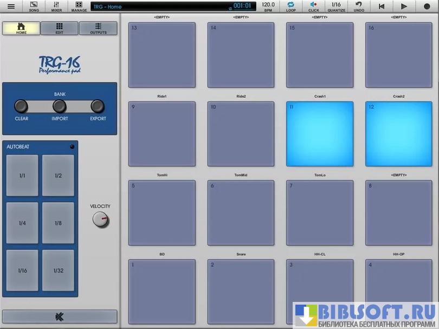Open the 120.0 BPM tempo setting
The width and height of the screenshot is (439, 329).
(x=268, y=7)
